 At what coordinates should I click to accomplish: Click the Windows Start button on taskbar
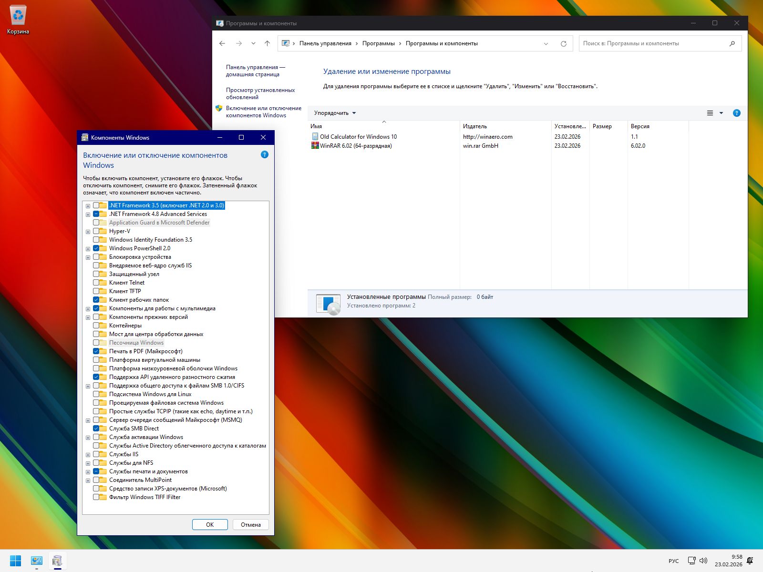point(15,561)
